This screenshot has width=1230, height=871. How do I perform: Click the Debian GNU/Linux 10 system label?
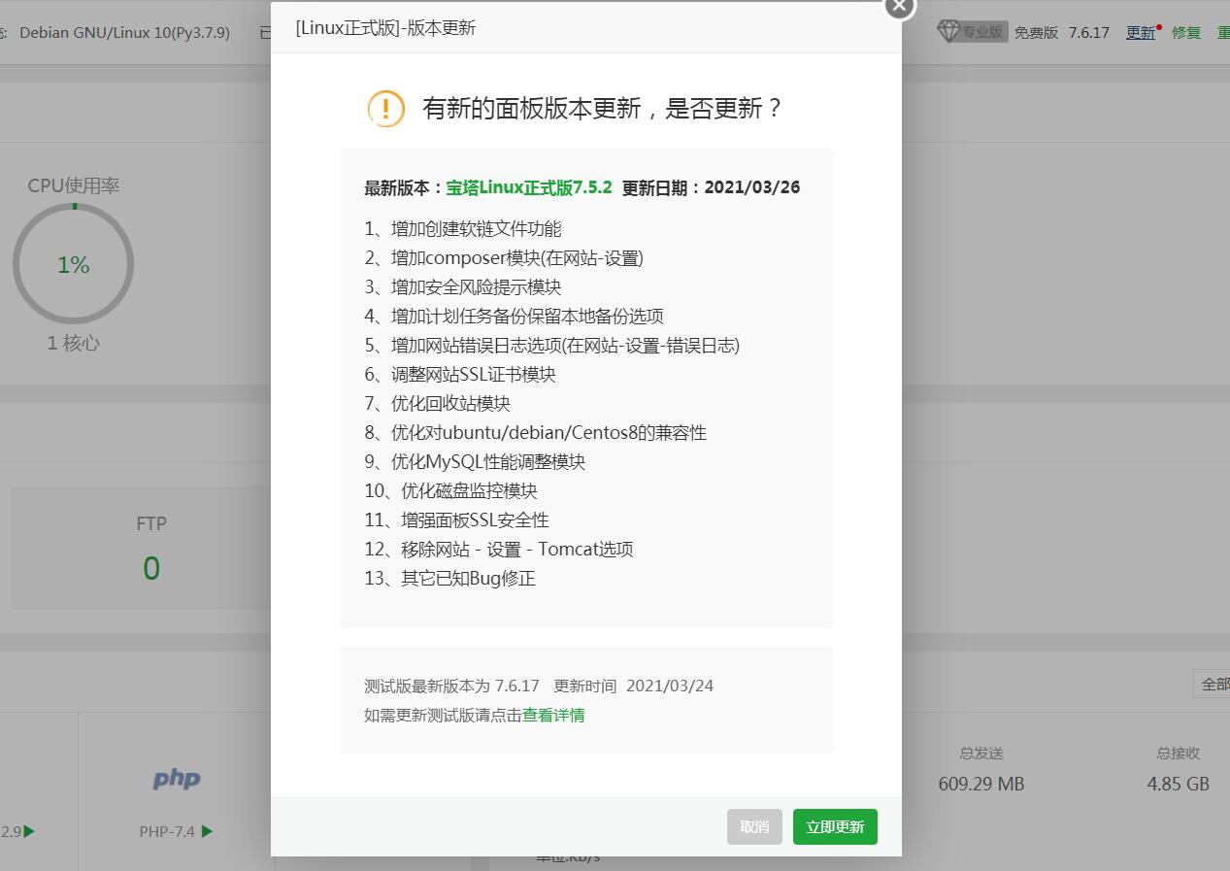click(x=124, y=33)
